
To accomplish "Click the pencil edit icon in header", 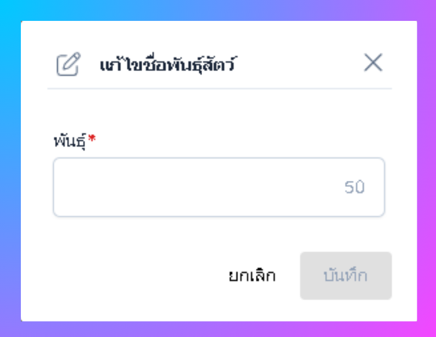I will click(x=68, y=64).
